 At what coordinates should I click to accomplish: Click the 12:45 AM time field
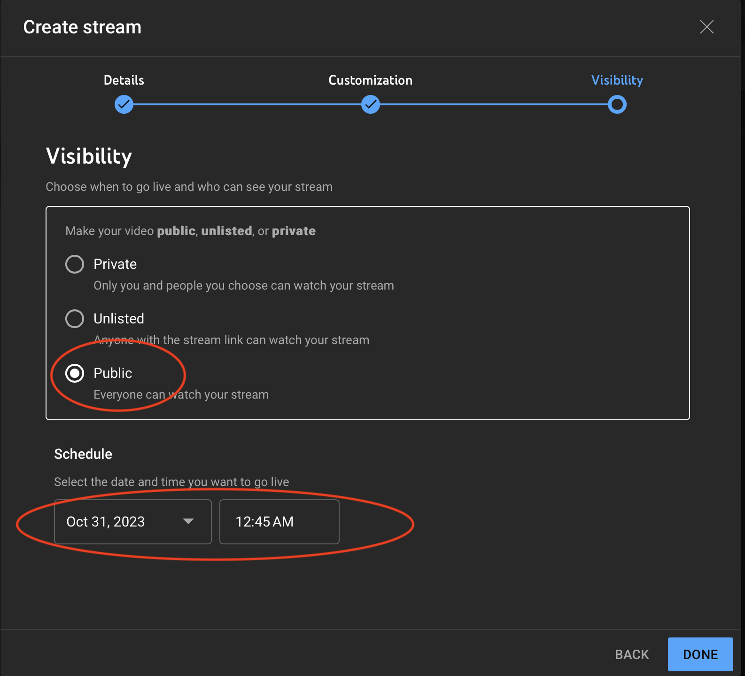coord(279,522)
